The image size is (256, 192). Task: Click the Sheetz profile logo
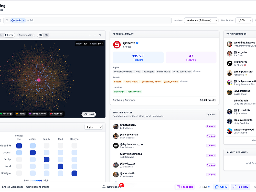click(x=117, y=45)
